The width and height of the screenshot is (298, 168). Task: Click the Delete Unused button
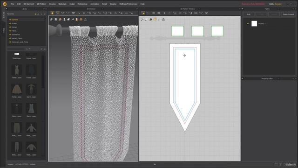click(288, 14)
